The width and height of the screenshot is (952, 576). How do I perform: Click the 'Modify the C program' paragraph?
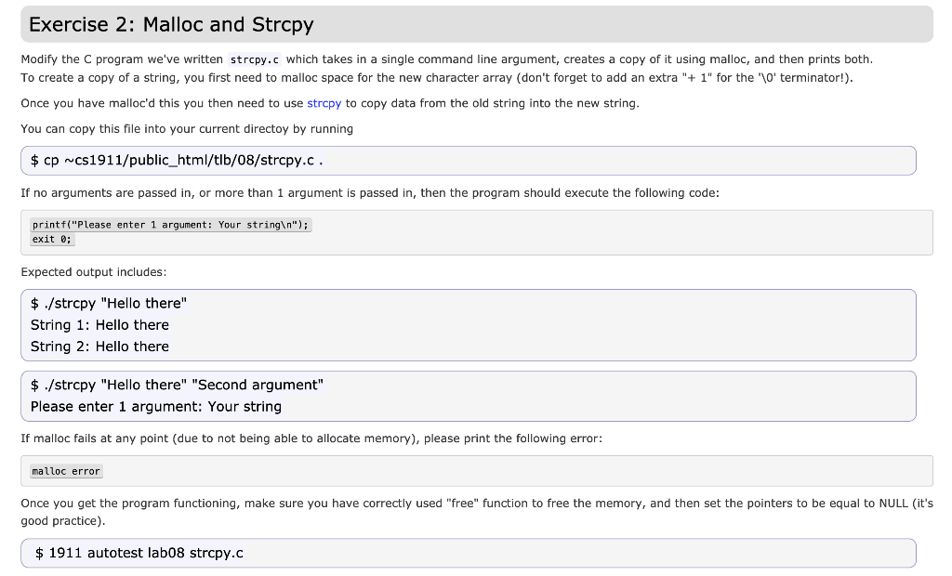447,69
